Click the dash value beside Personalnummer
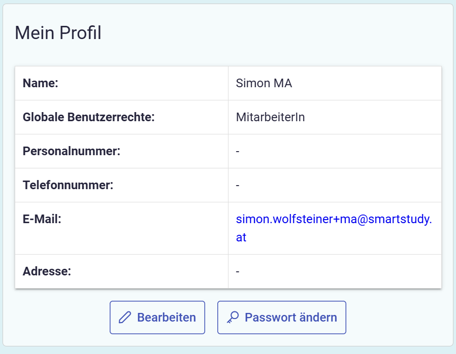 pyautogui.click(x=238, y=151)
